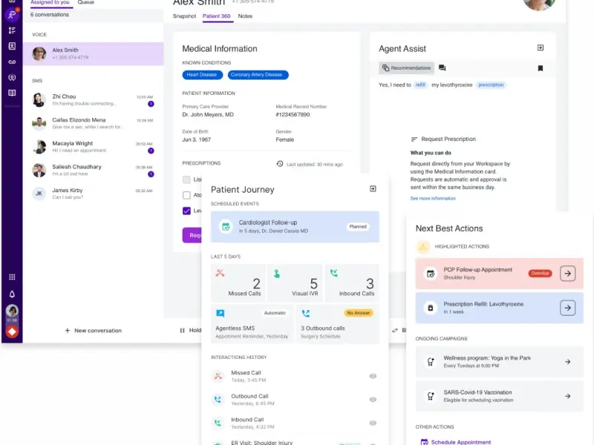Open the contacts icon in sidebar

point(12,46)
